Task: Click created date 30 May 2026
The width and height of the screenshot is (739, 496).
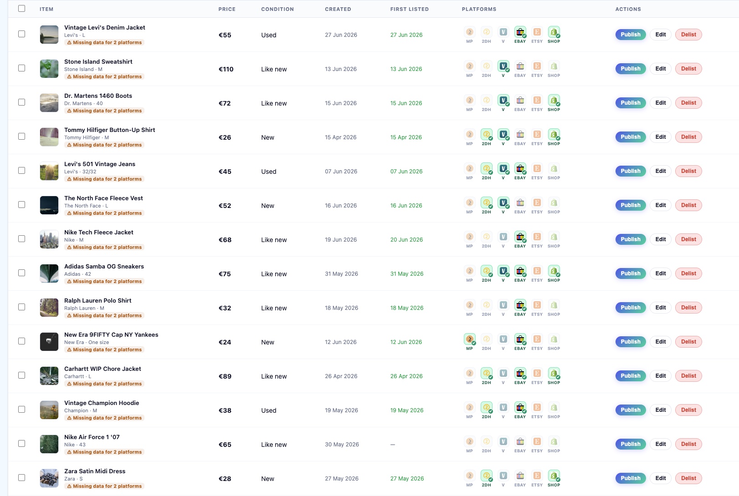Action: [x=342, y=445]
